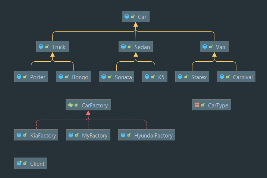Click the red implementation arrowhead below CarFactory
Screen dimensions: 267x178
(88, 113)
